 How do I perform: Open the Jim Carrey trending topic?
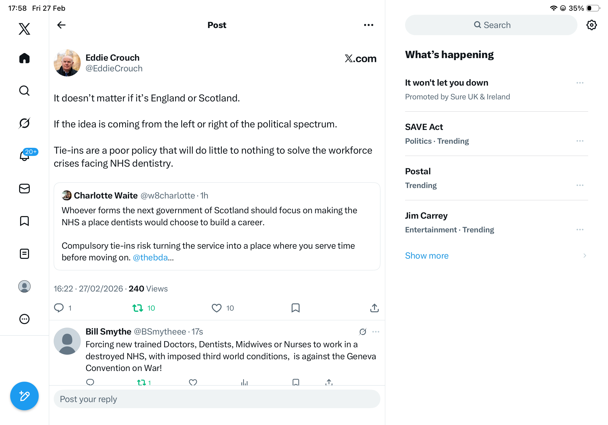[426, 216]
